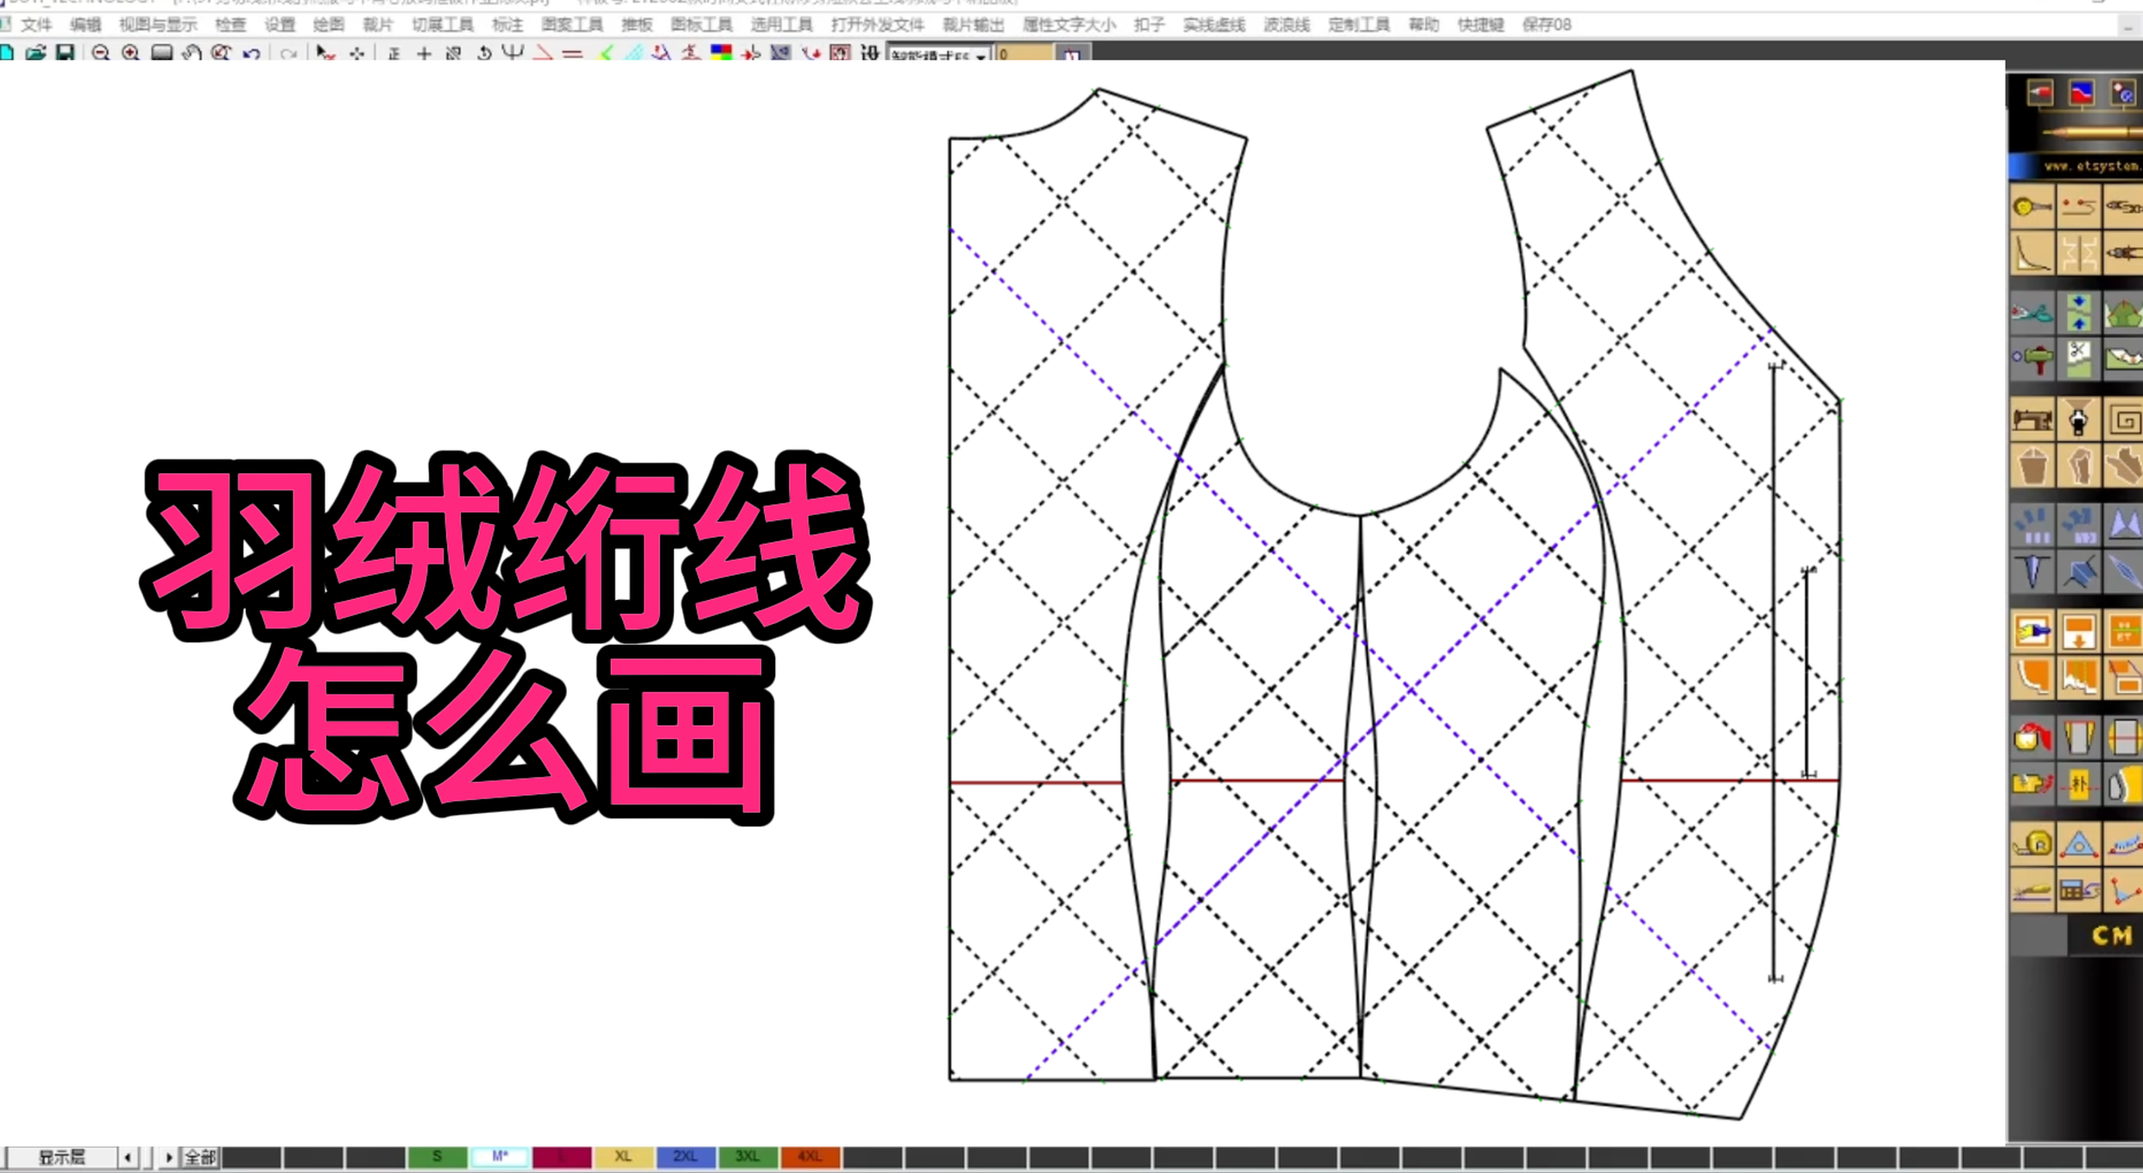Click the zoom in magnifier icon

tap(130, 53)
